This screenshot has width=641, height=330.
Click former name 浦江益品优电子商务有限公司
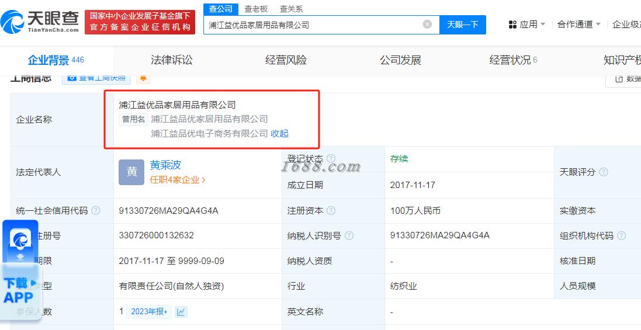point(209,134)
